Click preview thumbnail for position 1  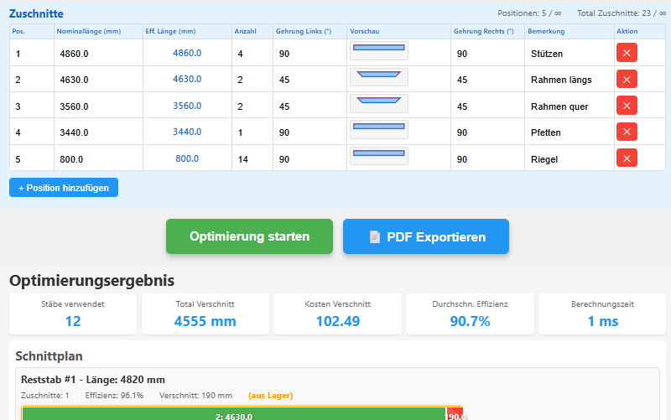click(x=378, y=50)
